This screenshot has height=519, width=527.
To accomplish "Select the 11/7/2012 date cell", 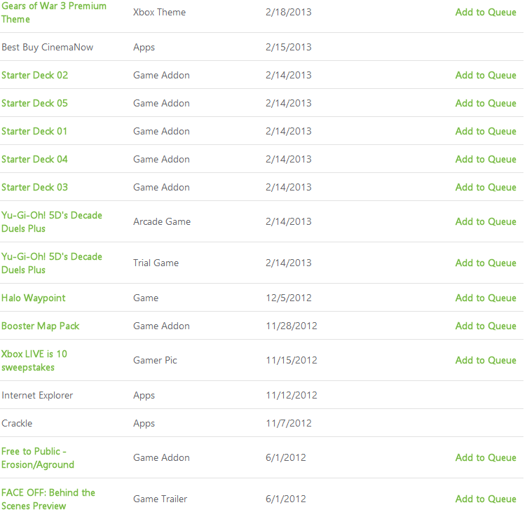I will (x=289, y=423).
